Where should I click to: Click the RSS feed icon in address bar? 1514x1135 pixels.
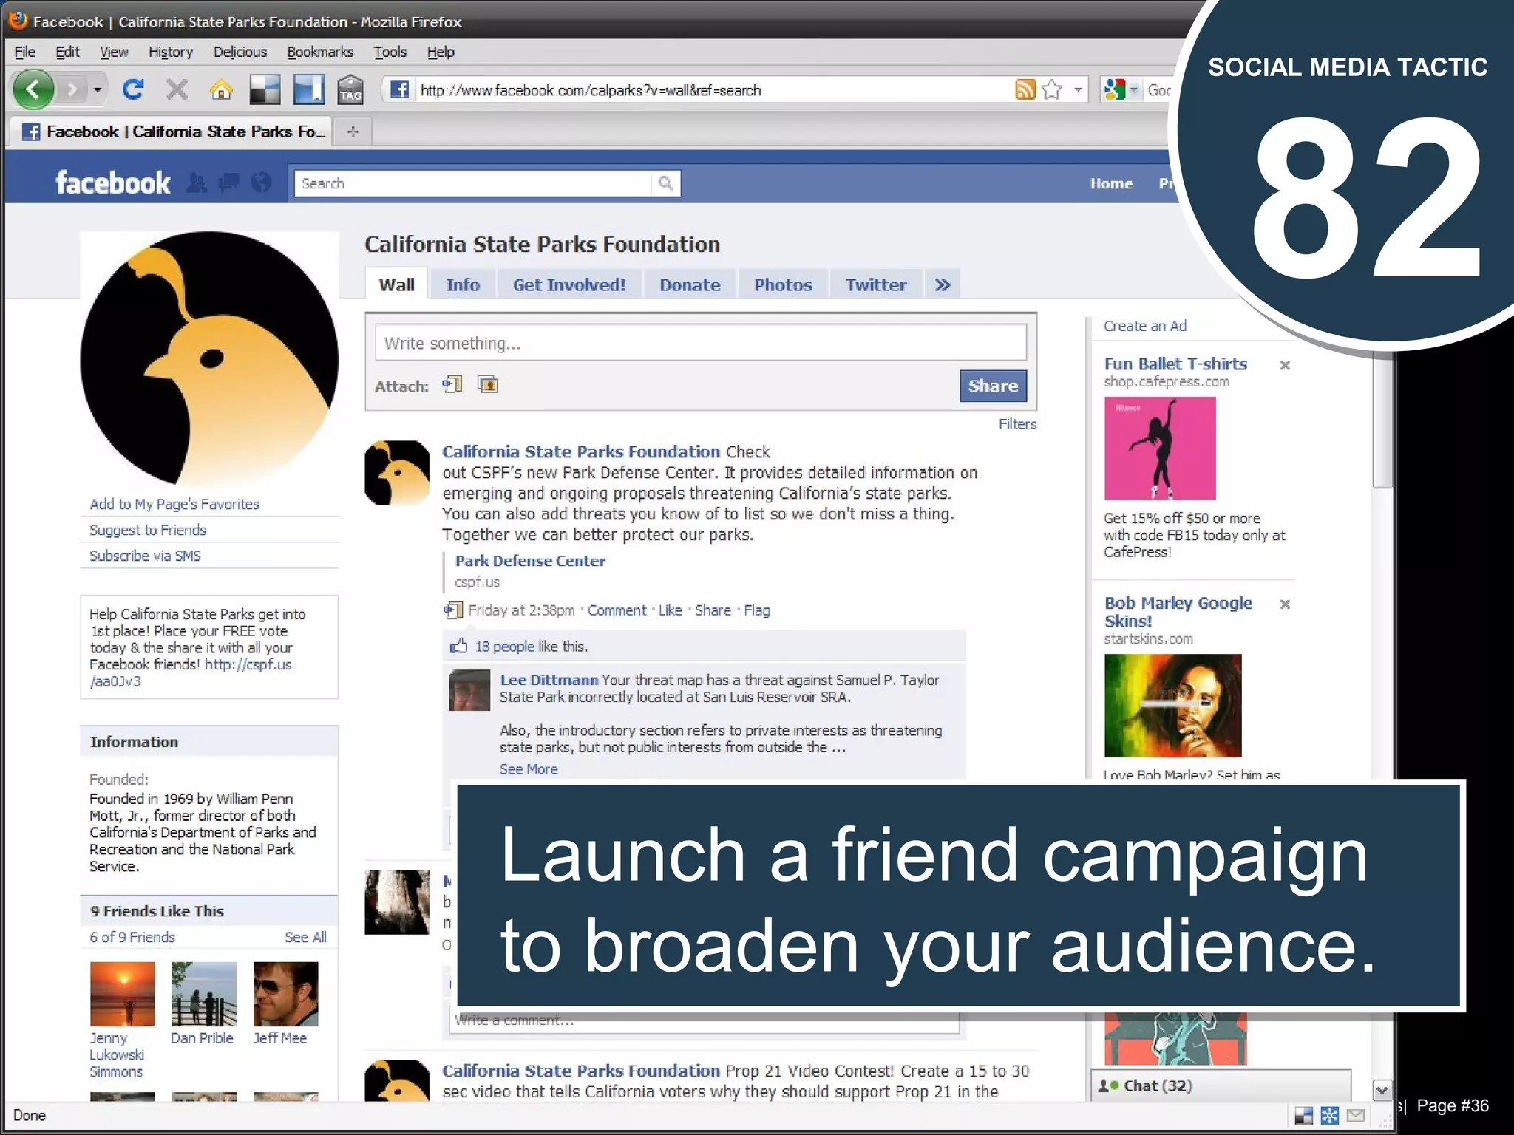point(1025,90)
